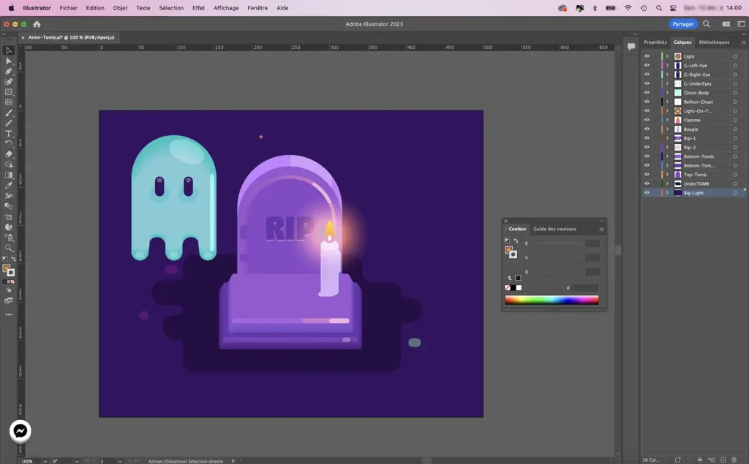Click the Partager button

683,24
